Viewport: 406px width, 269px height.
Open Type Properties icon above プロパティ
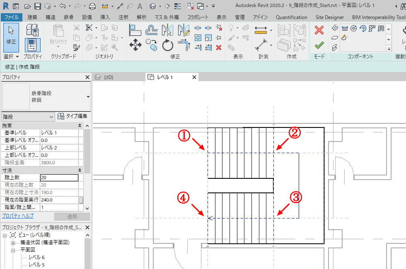(32, 29)
